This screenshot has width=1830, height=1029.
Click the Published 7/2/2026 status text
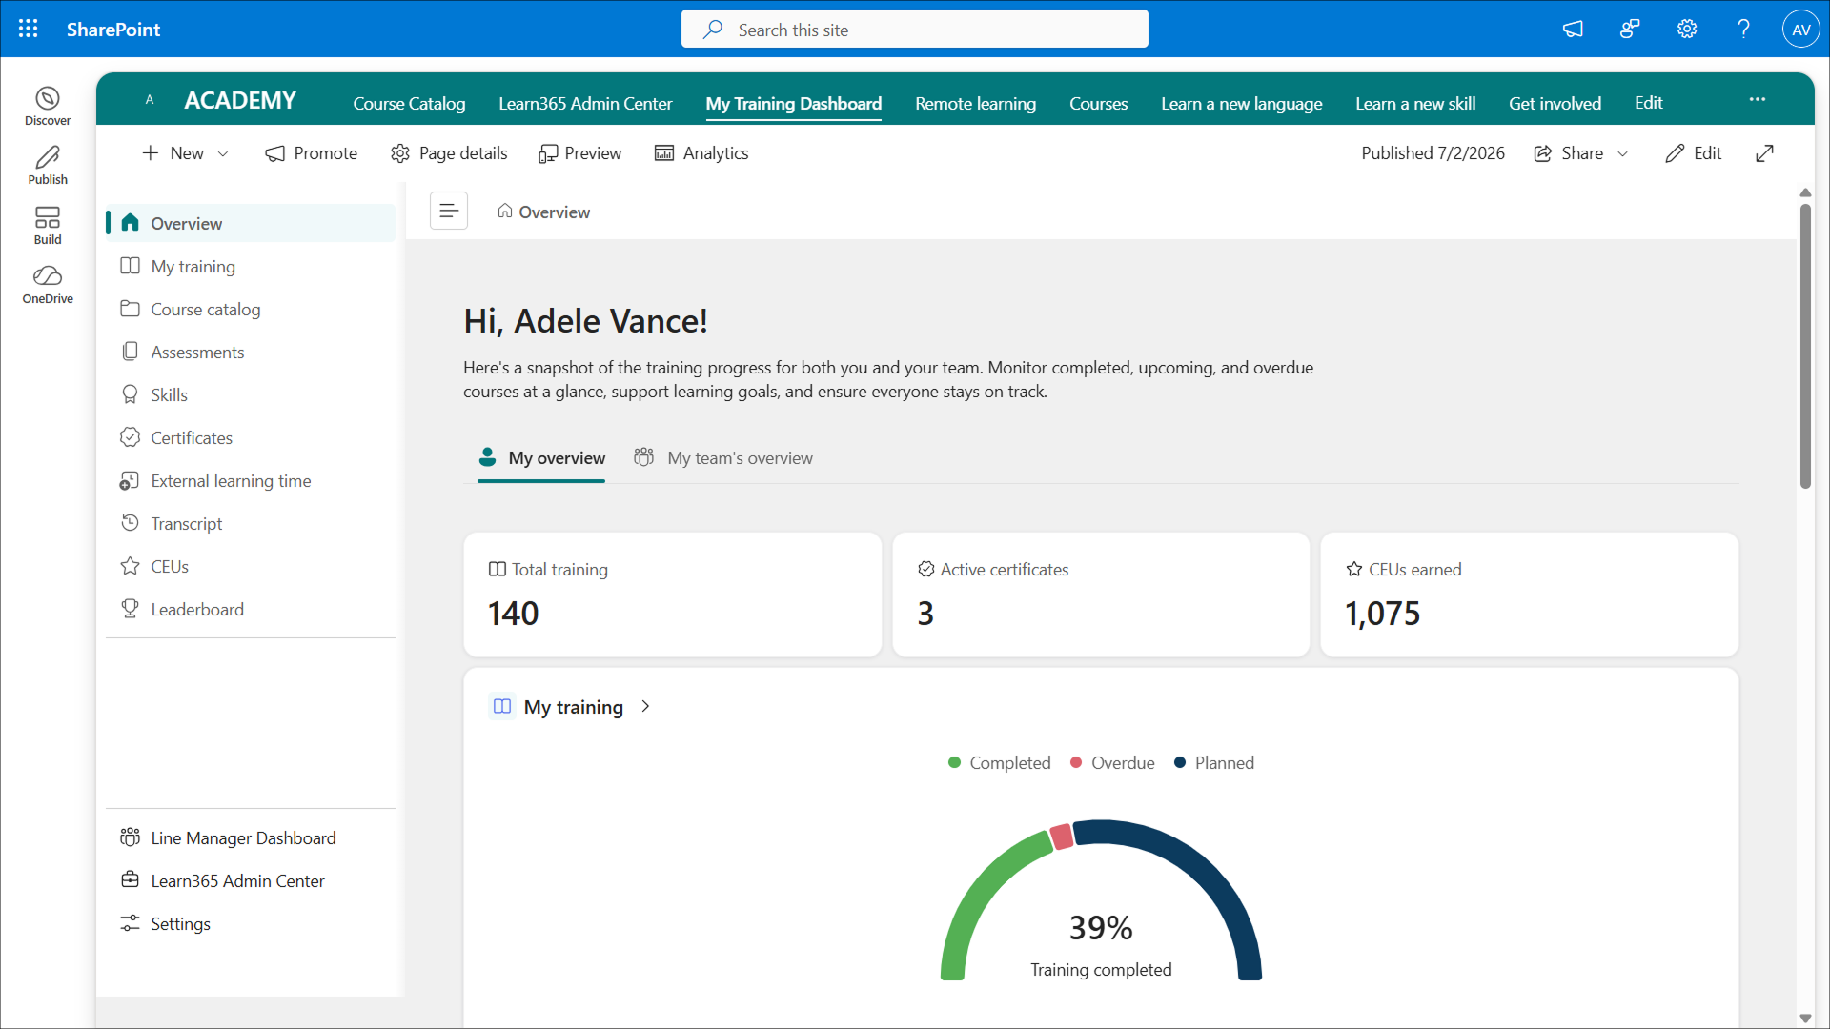coord(1433,153)
